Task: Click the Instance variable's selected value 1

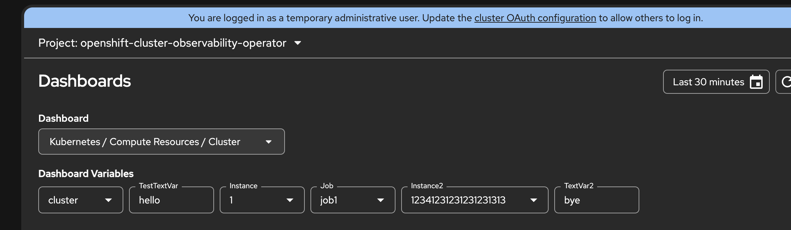Action: (231, 200)
